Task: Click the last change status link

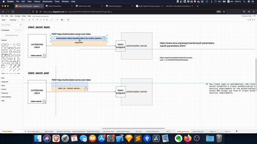Action: click(x=40, y=16)
